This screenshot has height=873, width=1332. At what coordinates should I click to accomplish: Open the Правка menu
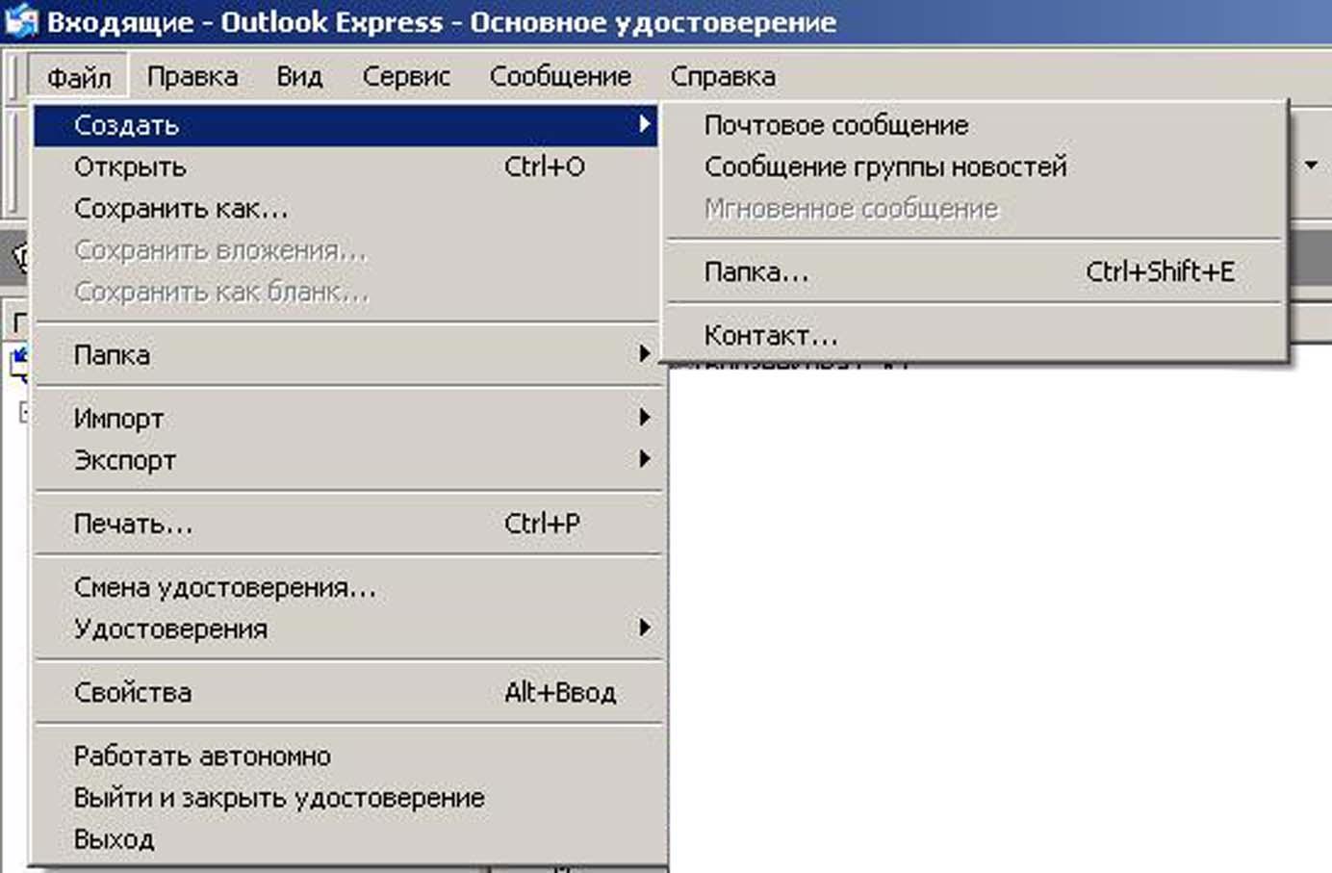pyautogui.click(x=192, y=76)
